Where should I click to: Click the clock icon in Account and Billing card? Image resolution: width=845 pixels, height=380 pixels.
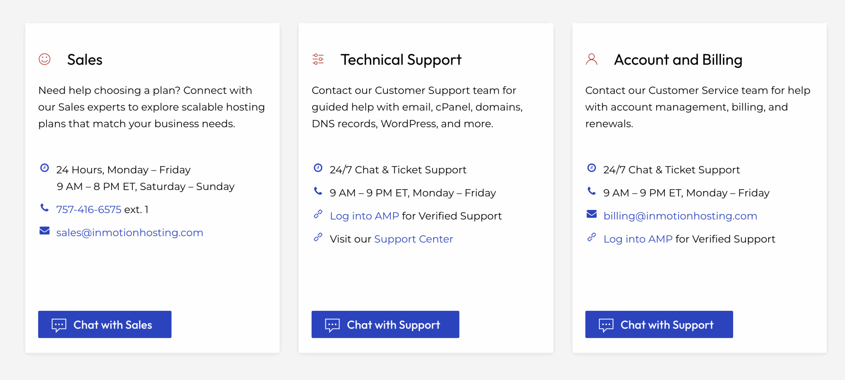coord(591,168)
